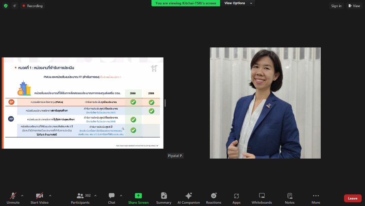Expand video options arrow next to Start Video

(50, 195)
